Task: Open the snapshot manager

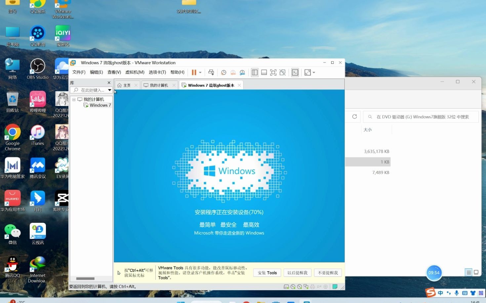Action: click(x=242, y=72)
